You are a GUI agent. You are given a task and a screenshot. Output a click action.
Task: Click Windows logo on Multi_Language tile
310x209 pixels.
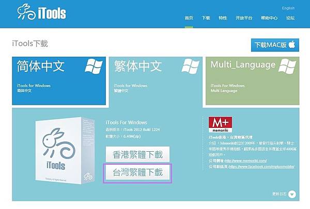(x=287, y=66)
